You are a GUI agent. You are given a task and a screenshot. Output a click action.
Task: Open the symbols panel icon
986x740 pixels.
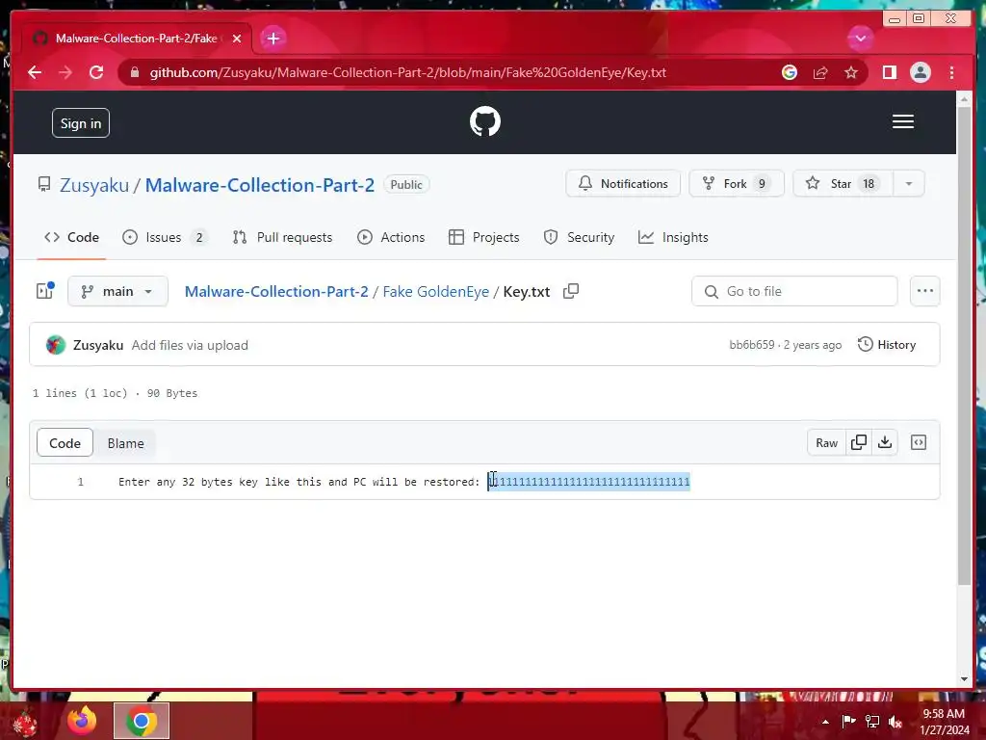(x=919, y=443)
